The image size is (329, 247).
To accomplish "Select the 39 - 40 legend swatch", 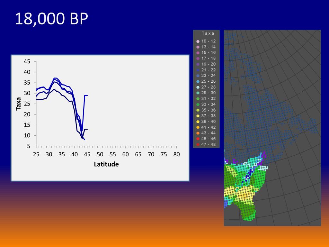I will click(x=198, y=122).
